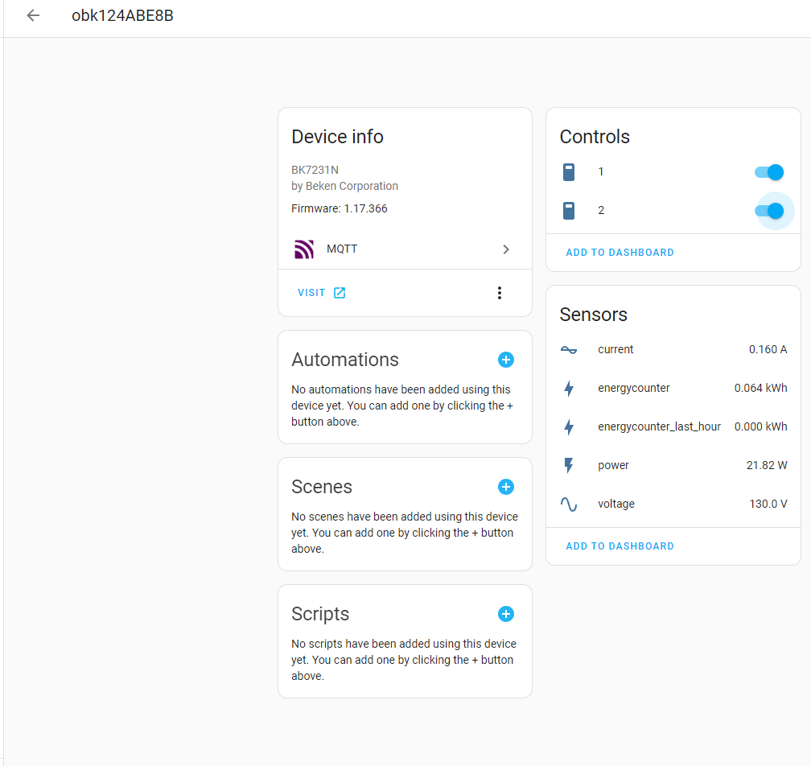This screenshot has height=766, width=811.
Task: Click the Controls heading
Action: point(595,137)
